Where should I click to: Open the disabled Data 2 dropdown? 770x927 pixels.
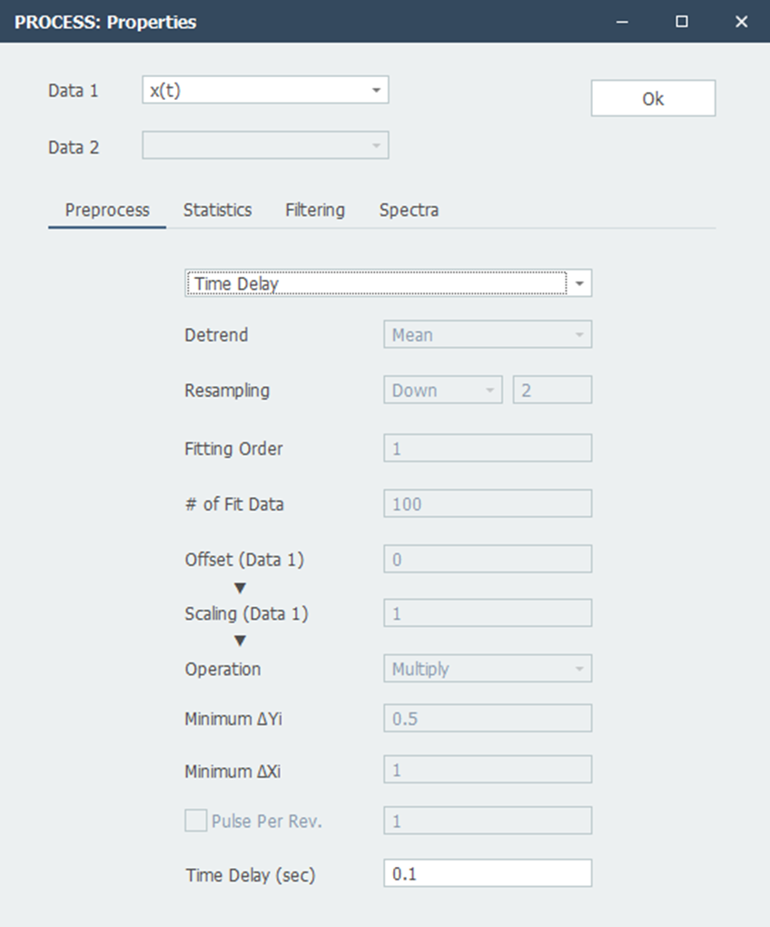[265, 146]
